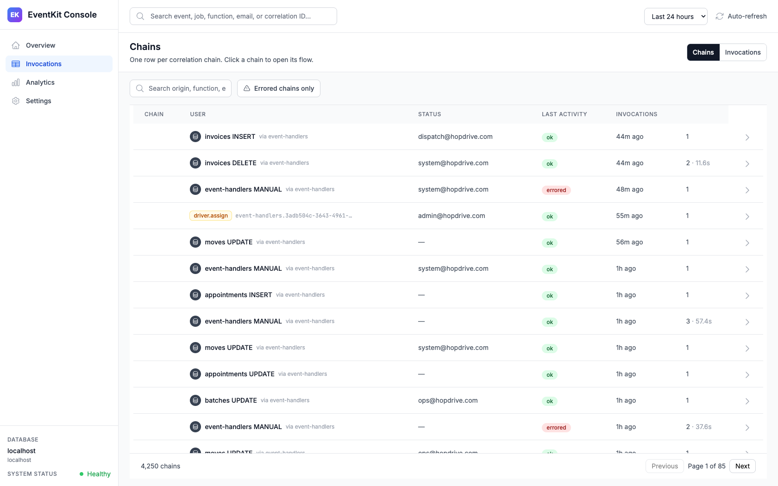Click database icon beside errored 48m ago event-handlers MANUAL
The width and height of the screenshot is (778, 486).
(x=195, y=189)
